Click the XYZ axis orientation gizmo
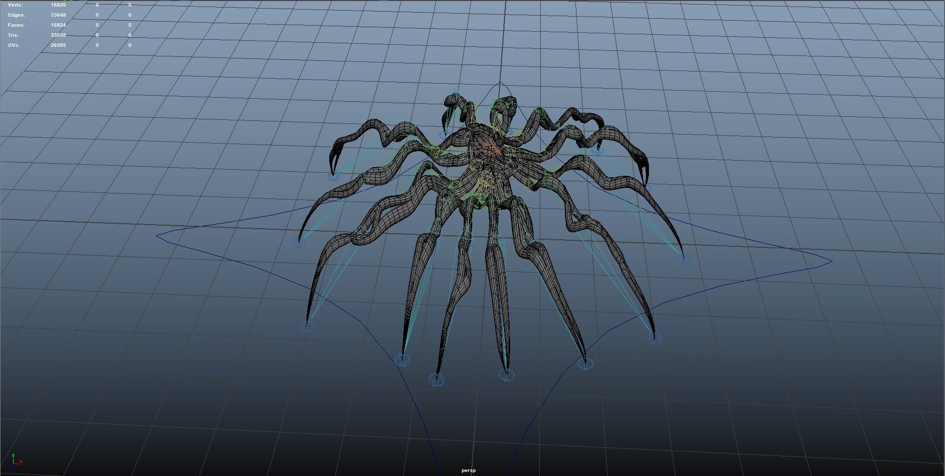The width and height of the screenshot is (945, 476). [x=17, y=459]
